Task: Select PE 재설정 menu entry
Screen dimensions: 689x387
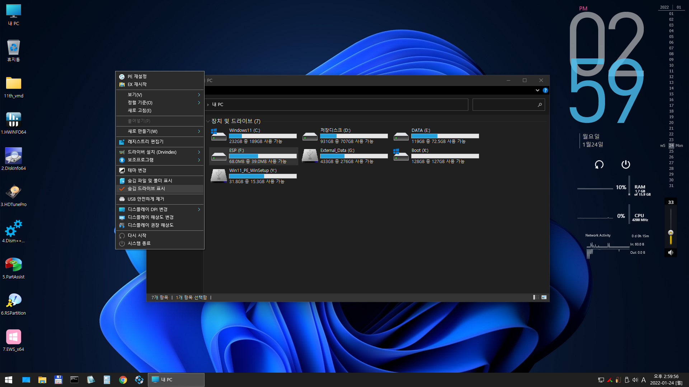Action: coord(160,76)
